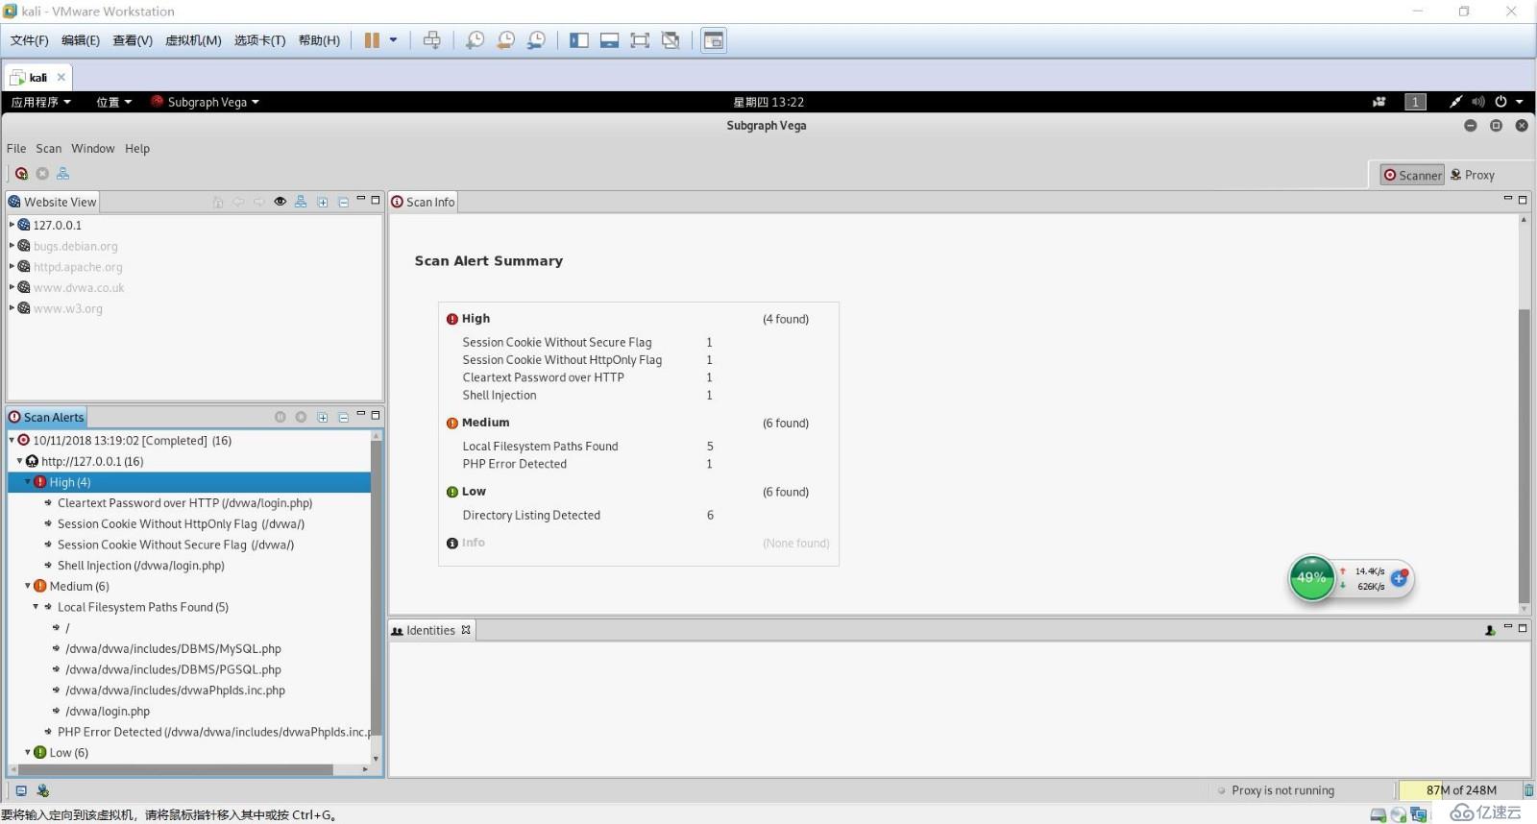The height and width of the screenshot is (824, 1537).
Task: Click identity person icon in Identities panel
Action: coord(1490,630)
